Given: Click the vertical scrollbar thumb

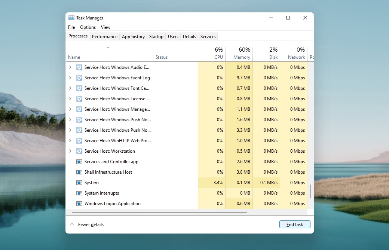Looking at the screenshot, I should click(x=311, y=191).
